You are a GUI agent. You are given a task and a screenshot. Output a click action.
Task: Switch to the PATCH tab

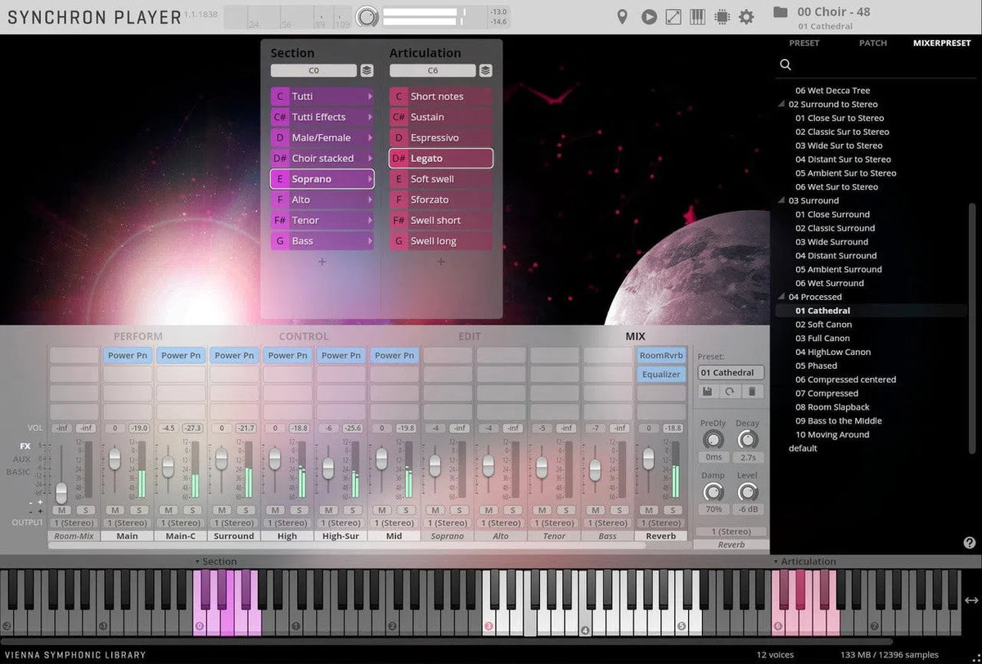point(872,43)
